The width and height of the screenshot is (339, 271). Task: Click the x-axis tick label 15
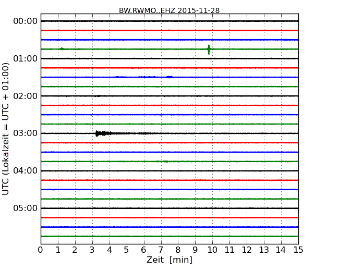click(298, 250)
